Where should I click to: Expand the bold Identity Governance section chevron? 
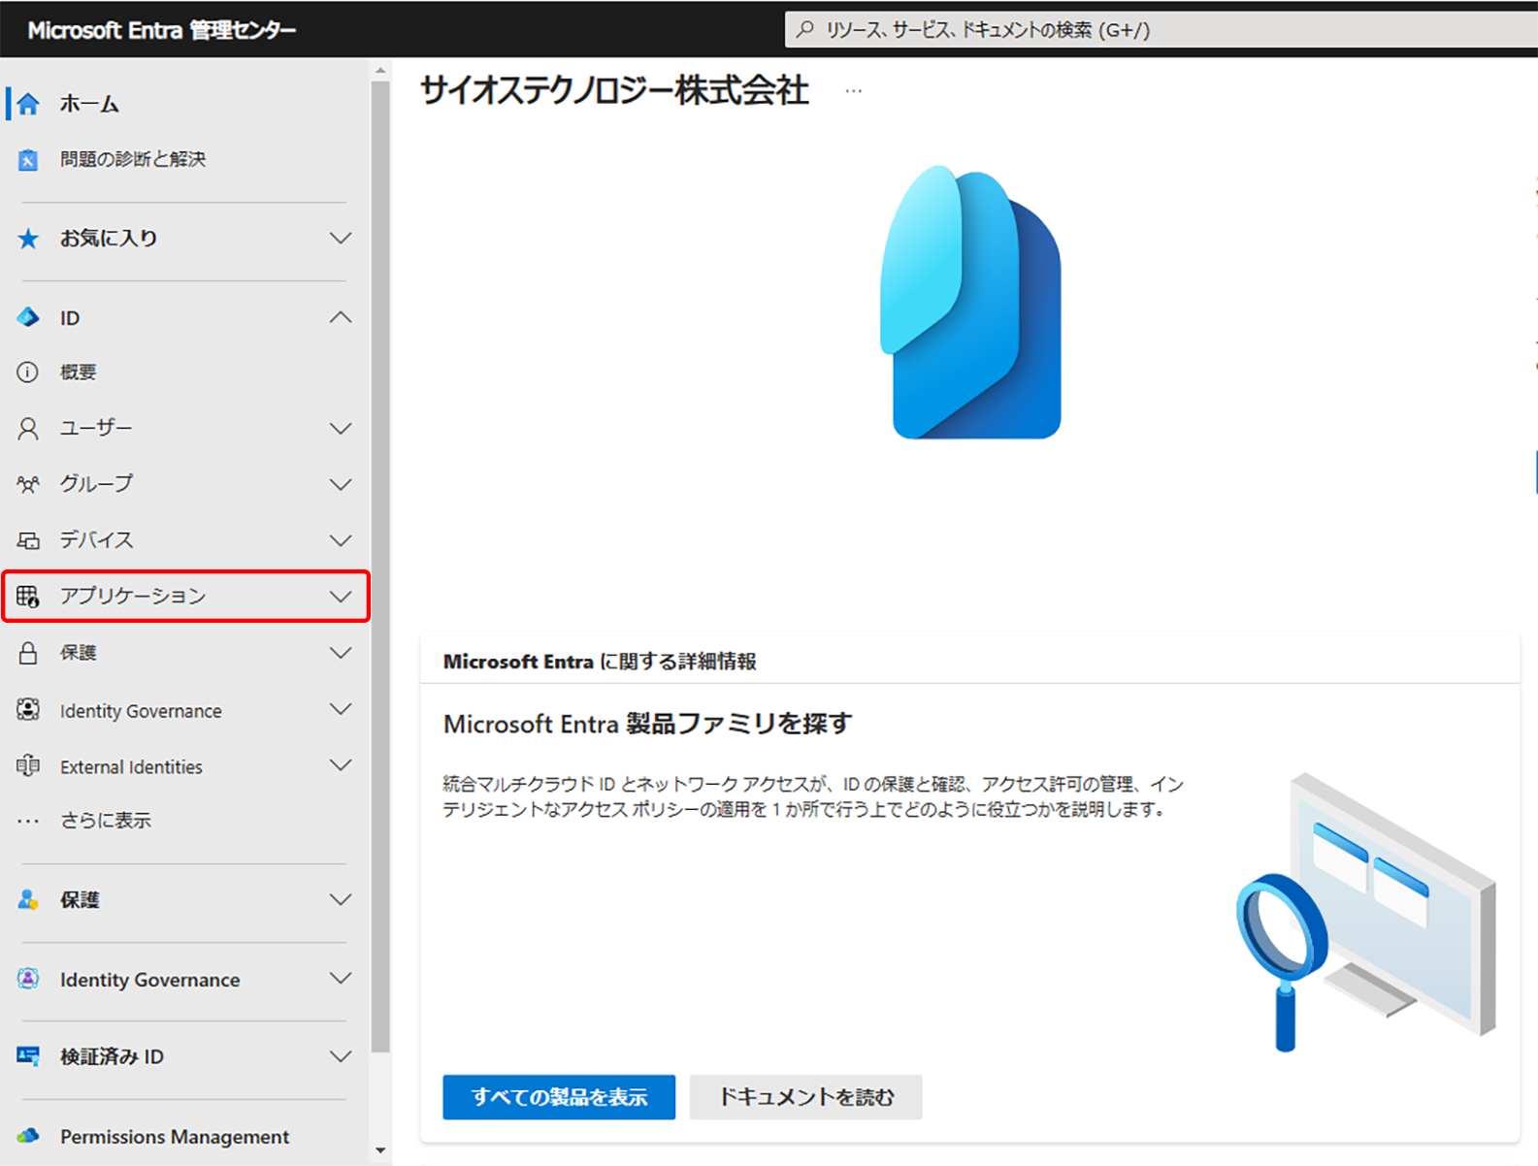[x=341, y=979]
